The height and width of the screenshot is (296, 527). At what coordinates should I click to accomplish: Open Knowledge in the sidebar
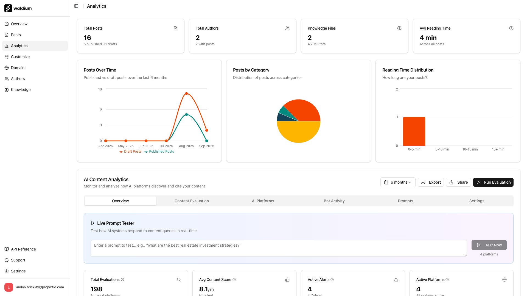coord(21,90)
